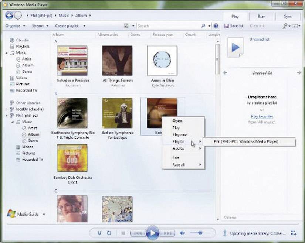Click Music in the breadcrumb path
The width and height of the screenshot is (305, 243).
(64, 16)
